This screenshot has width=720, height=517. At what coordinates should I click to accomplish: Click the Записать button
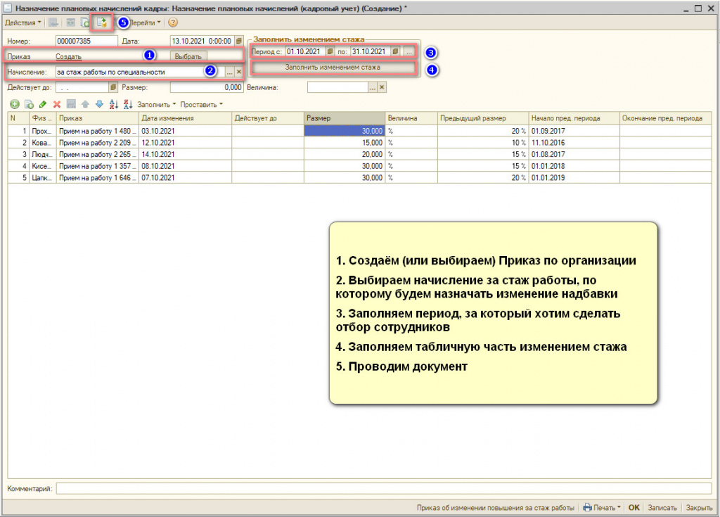[x=662, y=507]
